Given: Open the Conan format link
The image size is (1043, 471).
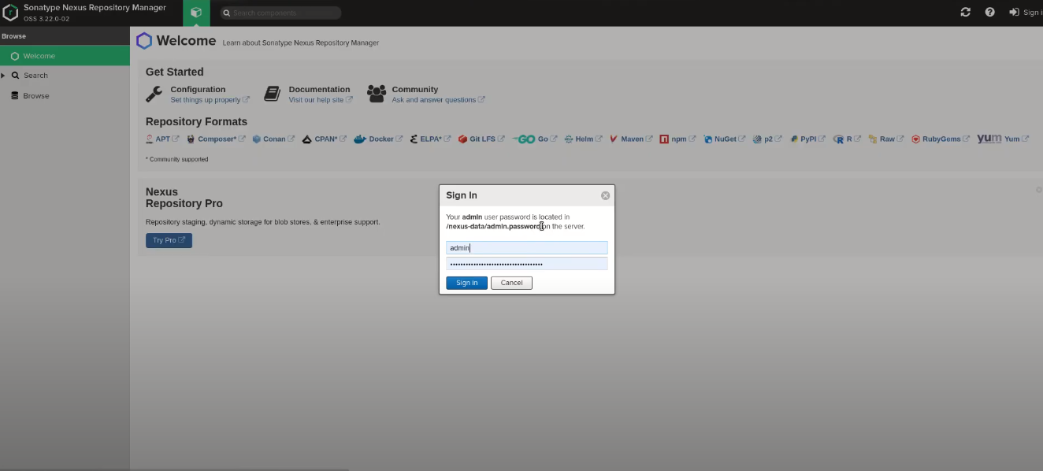Looking at the screenshot, I should pos(274,139).
